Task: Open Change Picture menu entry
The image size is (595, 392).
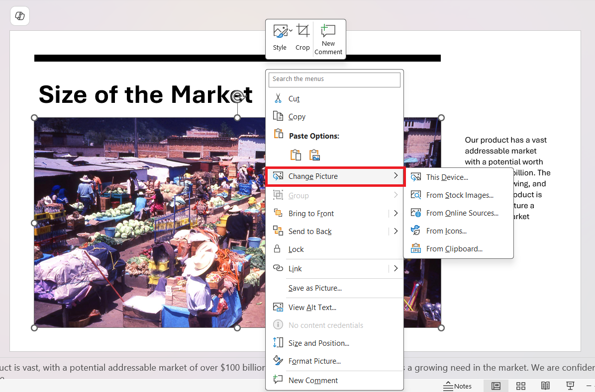Action: point(335,176)
